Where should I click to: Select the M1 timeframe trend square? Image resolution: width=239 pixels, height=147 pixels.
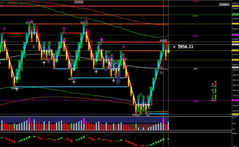[x=216, y=83]
